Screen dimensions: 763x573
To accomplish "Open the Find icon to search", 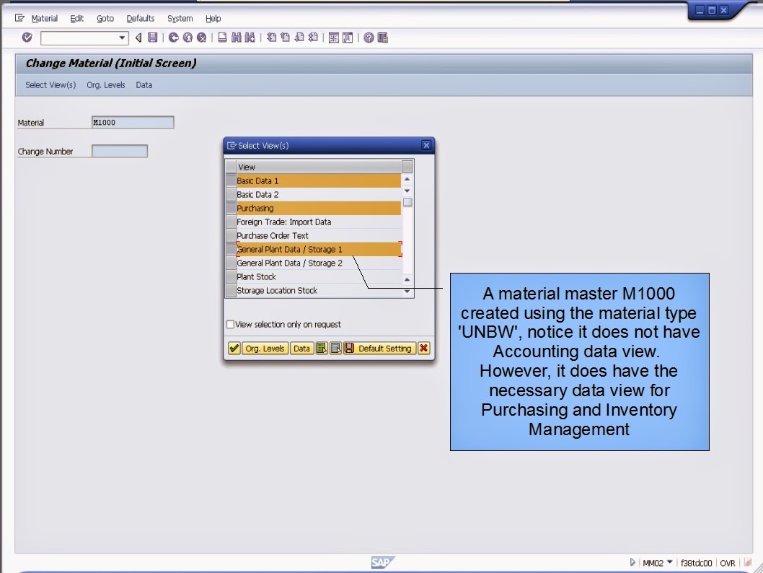I will pos(235,37).
